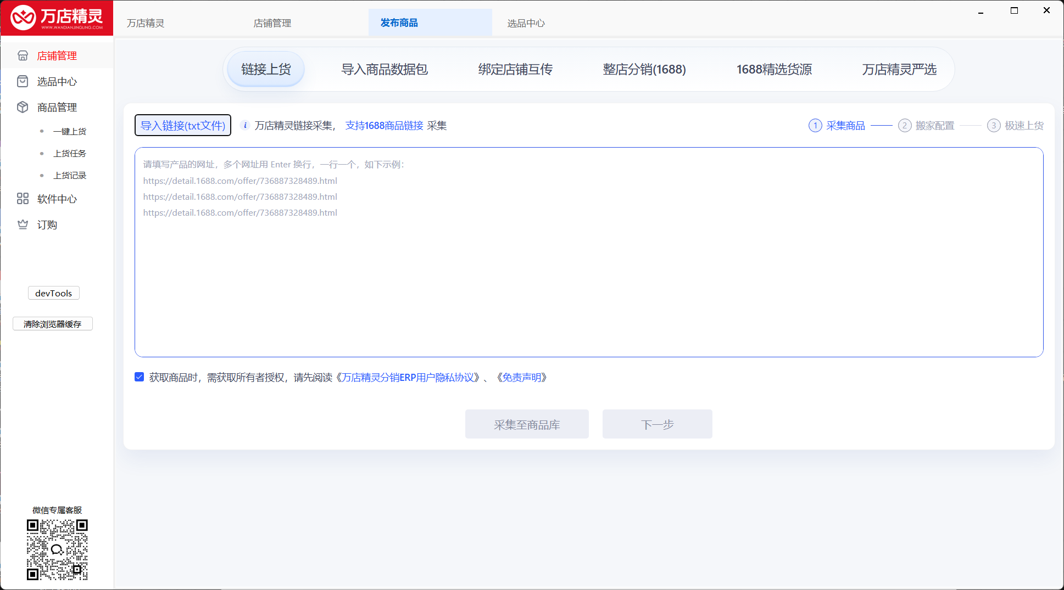Click the 采集至商品库 button
Screen dimensions: 1064x590
click(x=527, y=424)
